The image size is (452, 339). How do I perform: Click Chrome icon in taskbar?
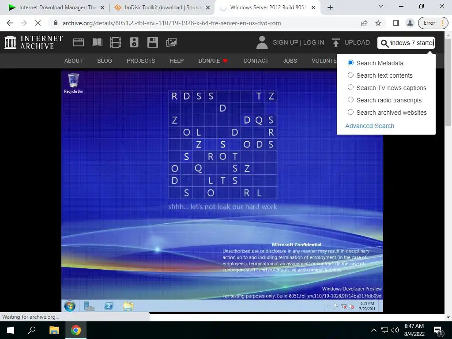pyautogui.click(x=76, y=330)
